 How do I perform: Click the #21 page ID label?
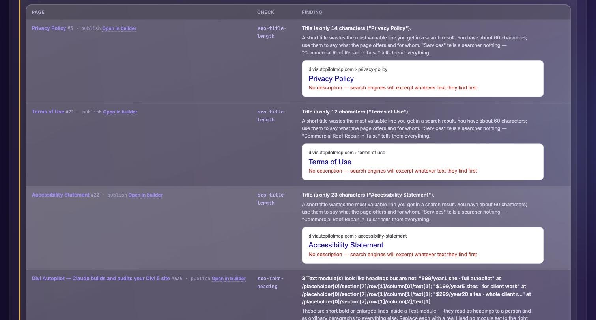(x=70, y=112)
